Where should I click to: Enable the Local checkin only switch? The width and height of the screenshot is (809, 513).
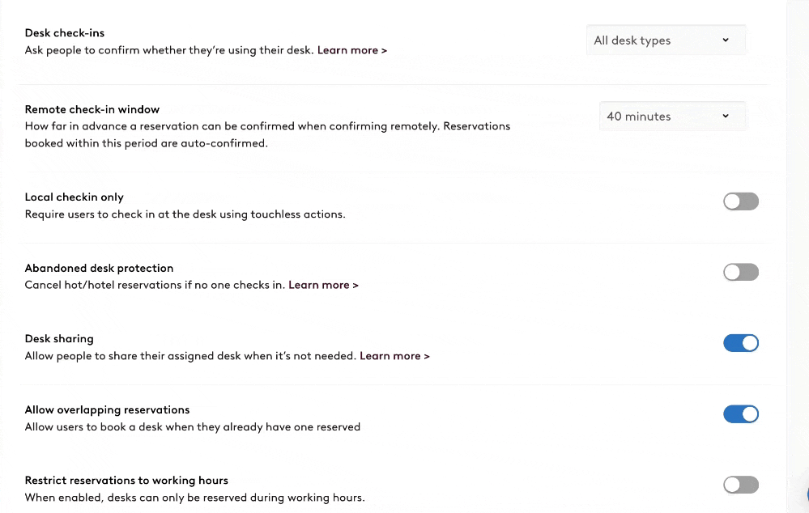pos(740,201)
